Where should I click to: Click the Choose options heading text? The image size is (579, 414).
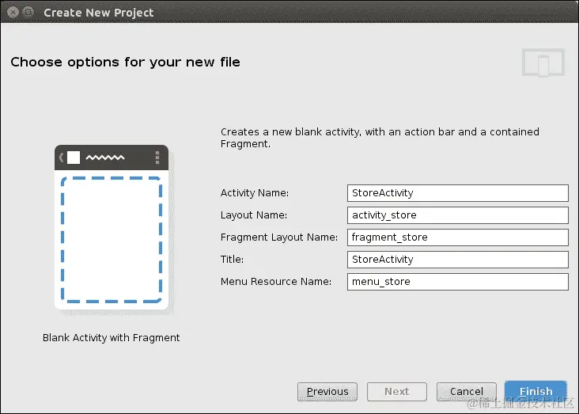(x=125, y=62)
